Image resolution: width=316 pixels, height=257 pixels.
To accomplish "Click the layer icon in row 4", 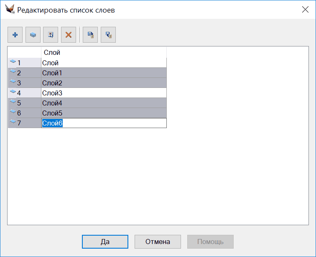I will pos(13,92).
